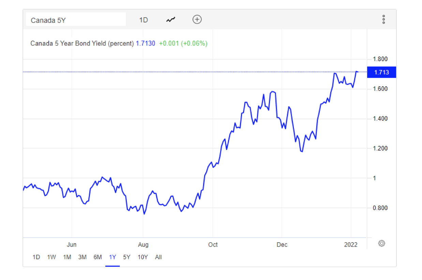Select the 3M time range
The image size is (422, 280).
(x=82, y=257)
